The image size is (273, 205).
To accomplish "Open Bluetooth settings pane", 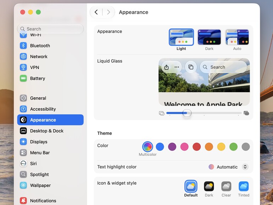I will point(50,46).
